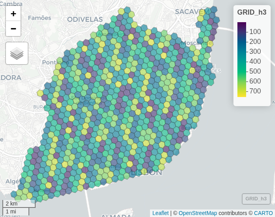Open the layers control icon
Image resolution: width=275 pixels, height=217 pixels.
pyautogui.click(x=17, y=53)
